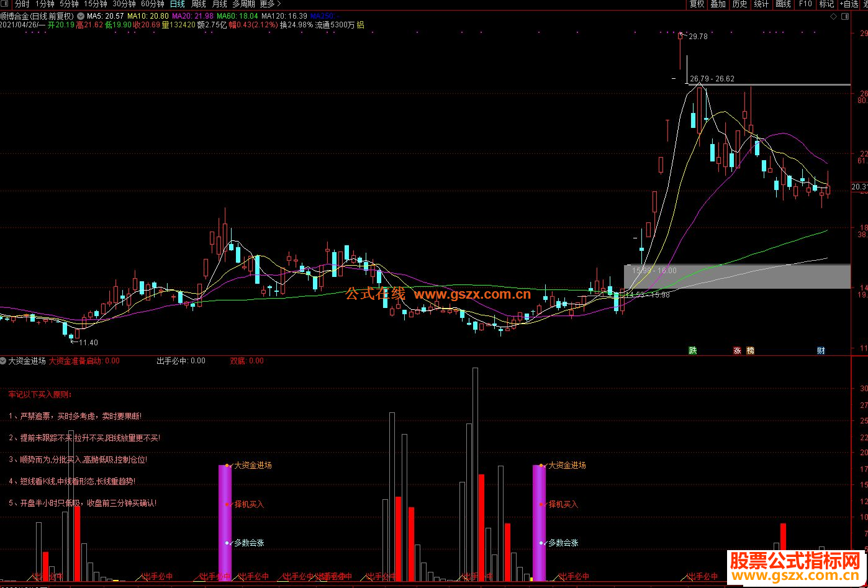868x588 pixels.
Task: Select the 分时 period tab
Action: (22, 4)
